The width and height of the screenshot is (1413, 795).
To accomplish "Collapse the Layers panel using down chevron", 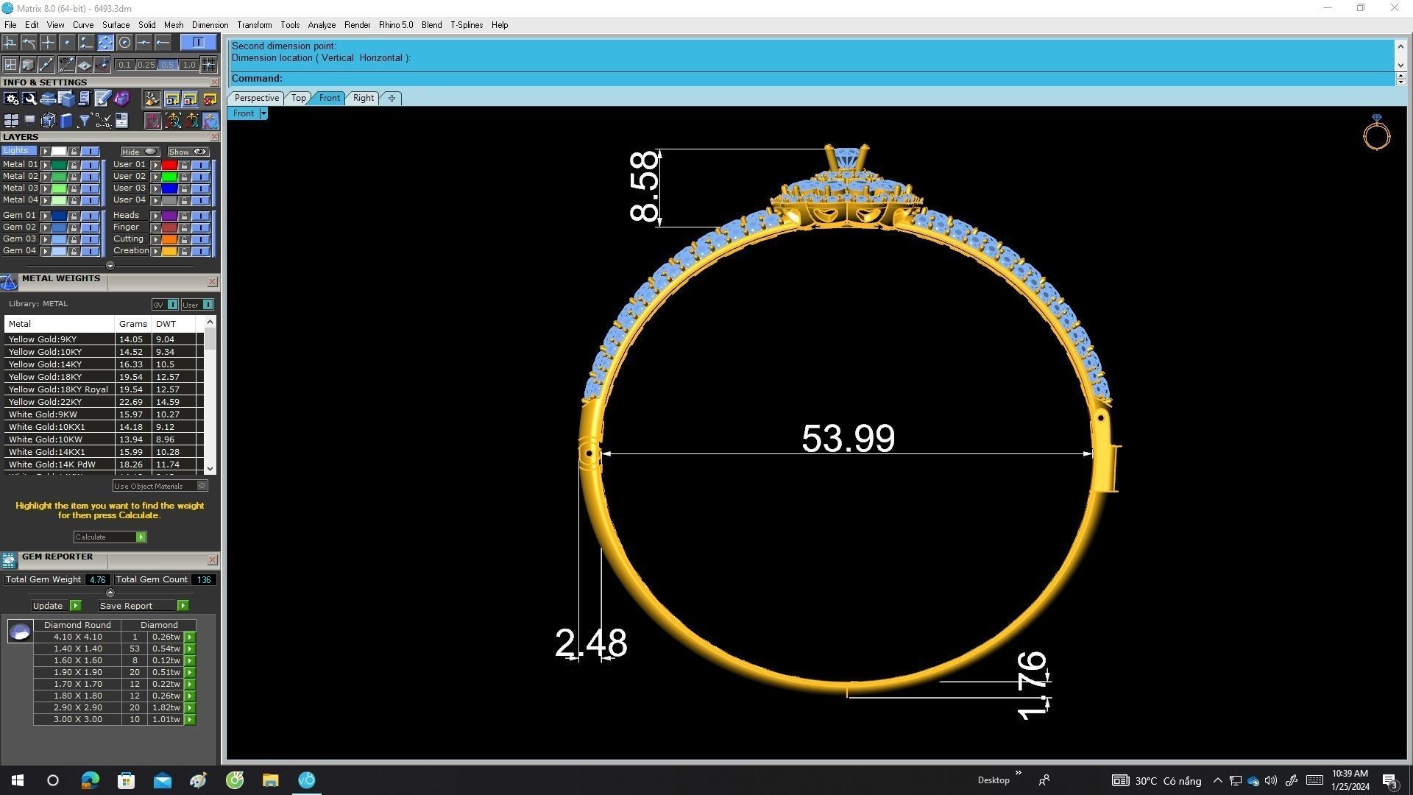I will (x=110, y=266).
